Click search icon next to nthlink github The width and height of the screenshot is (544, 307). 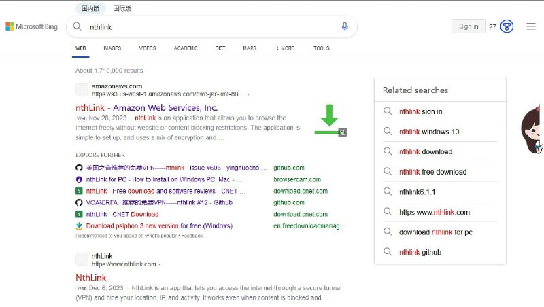(x=388, y=252)
